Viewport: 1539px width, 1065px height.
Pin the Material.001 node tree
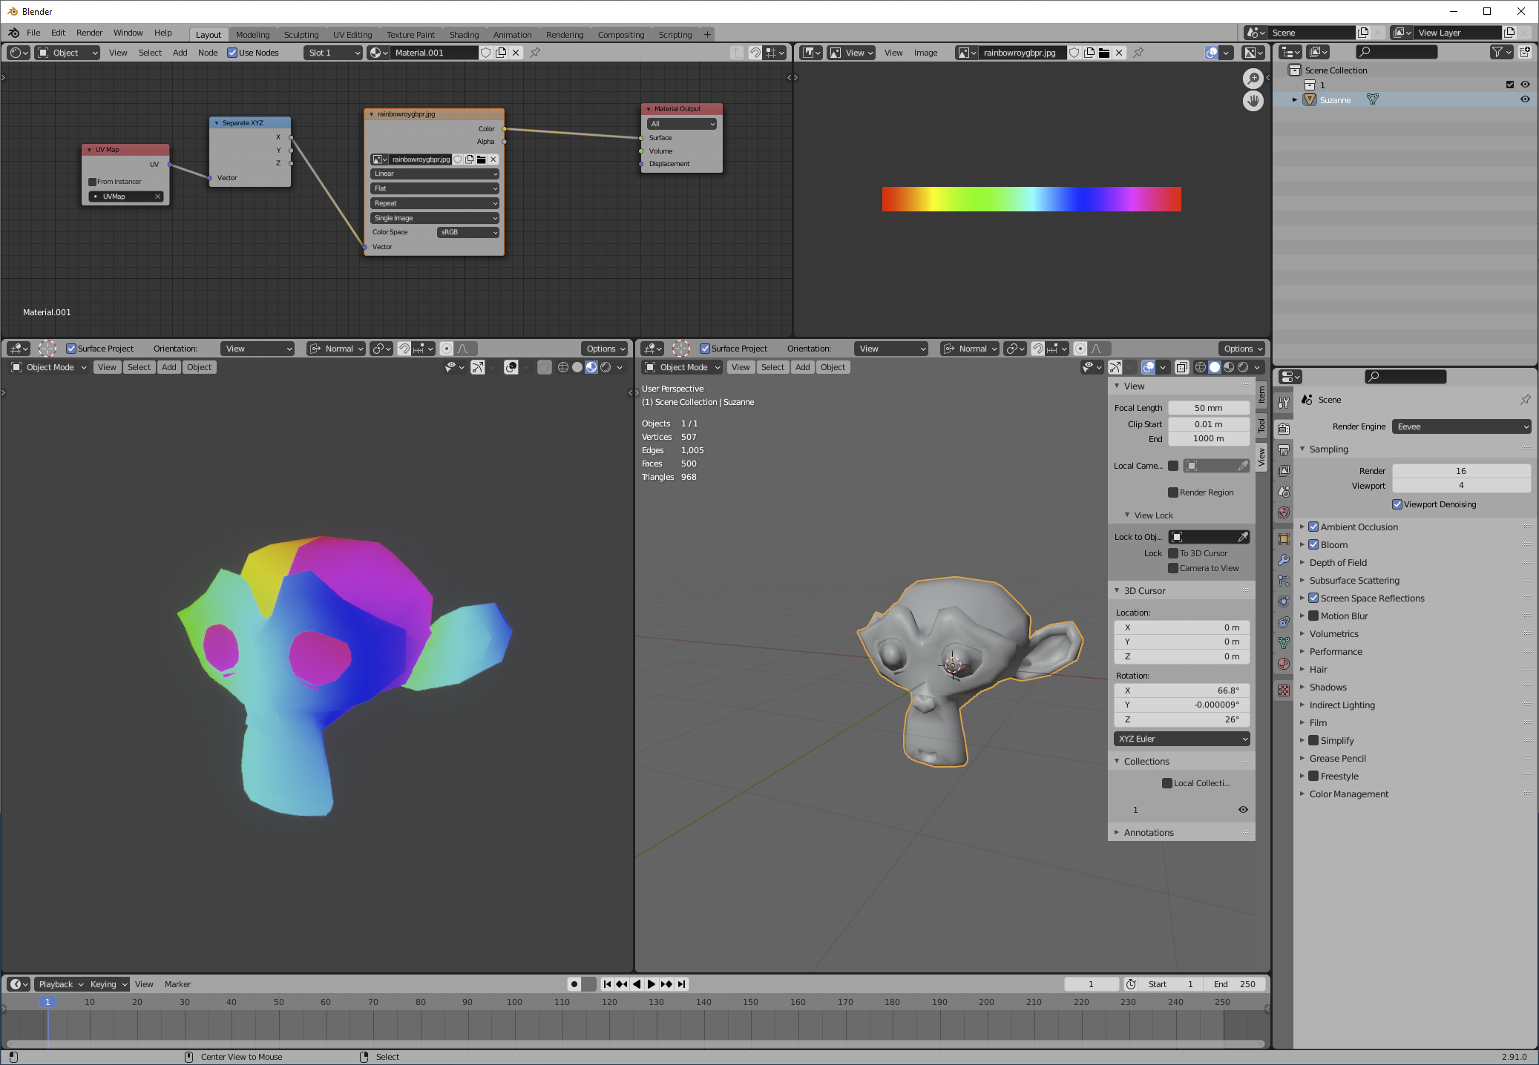(x=535, y=53)
